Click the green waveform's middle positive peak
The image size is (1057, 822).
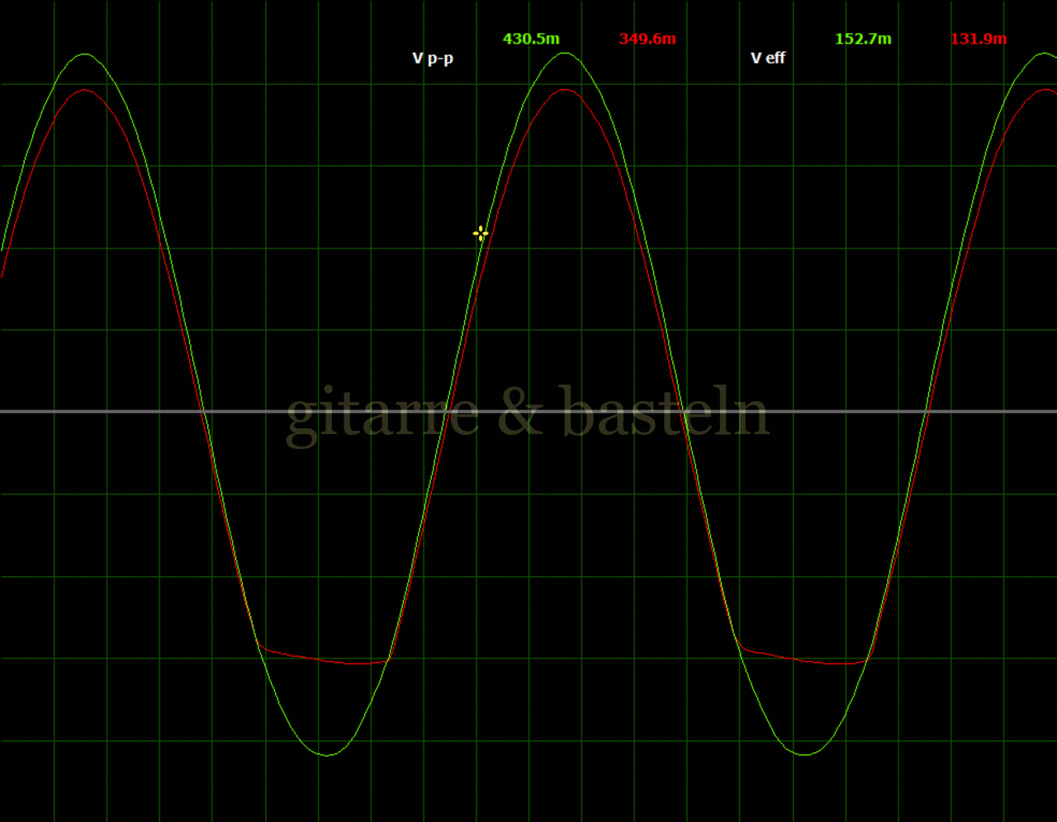pos(564,54)
